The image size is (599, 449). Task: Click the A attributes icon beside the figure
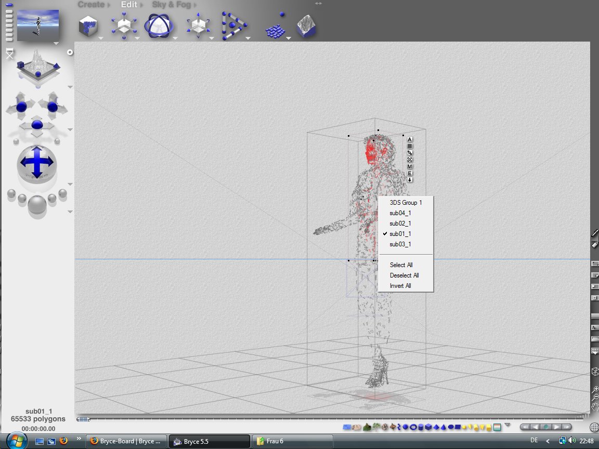click(410, 139)
